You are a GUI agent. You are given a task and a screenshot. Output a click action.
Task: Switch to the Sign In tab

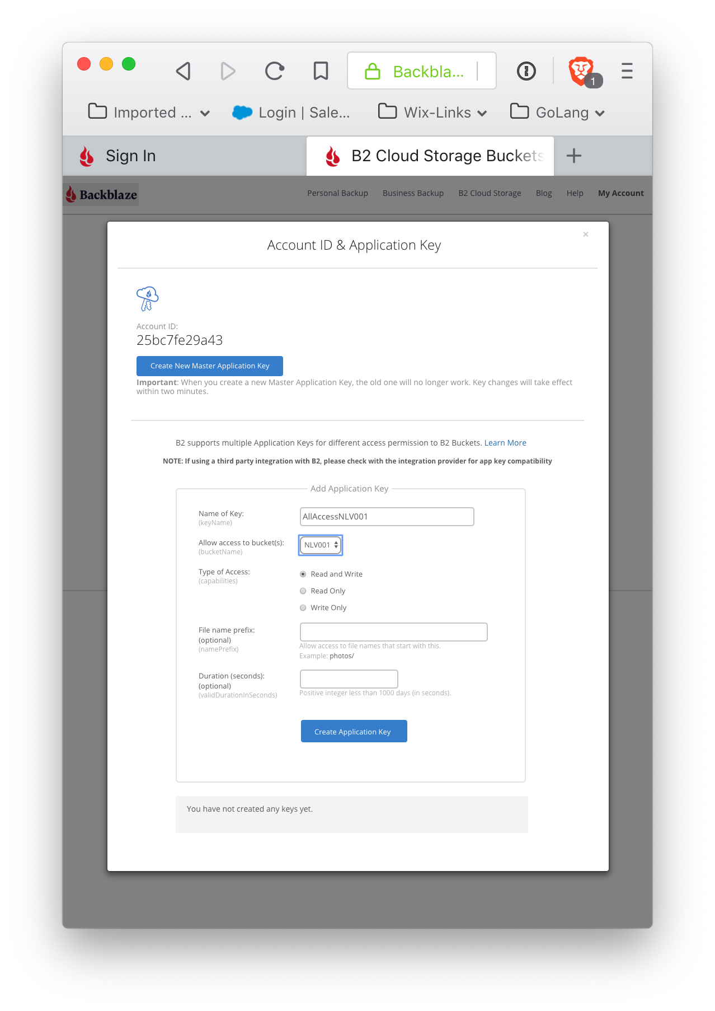point(185,156)
